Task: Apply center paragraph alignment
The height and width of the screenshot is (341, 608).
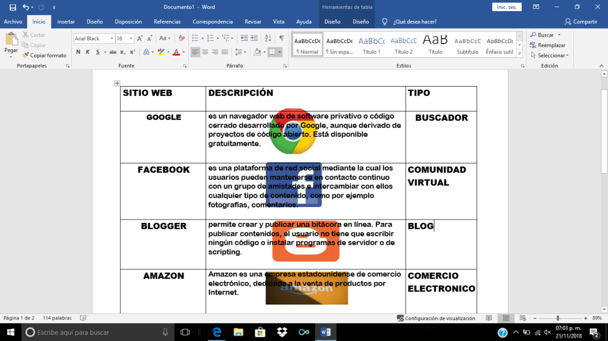Action: click(x=205, y=52)
